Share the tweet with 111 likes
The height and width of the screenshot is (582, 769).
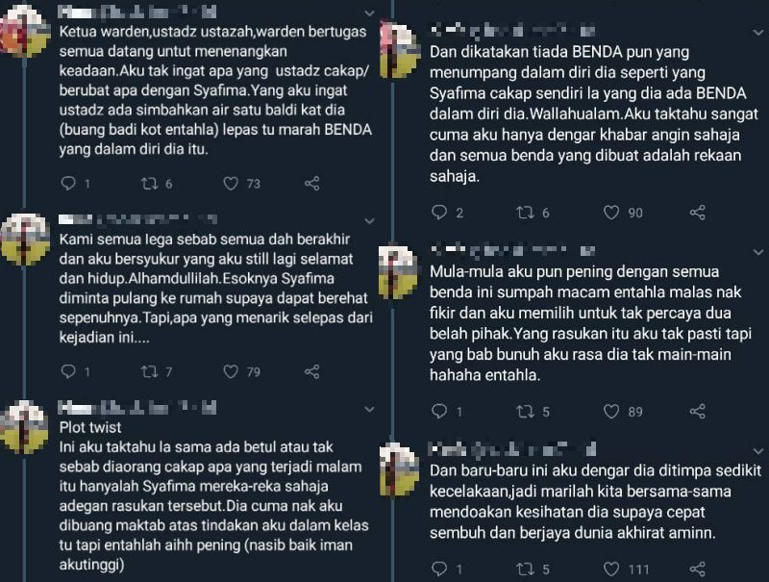point(698,569)
